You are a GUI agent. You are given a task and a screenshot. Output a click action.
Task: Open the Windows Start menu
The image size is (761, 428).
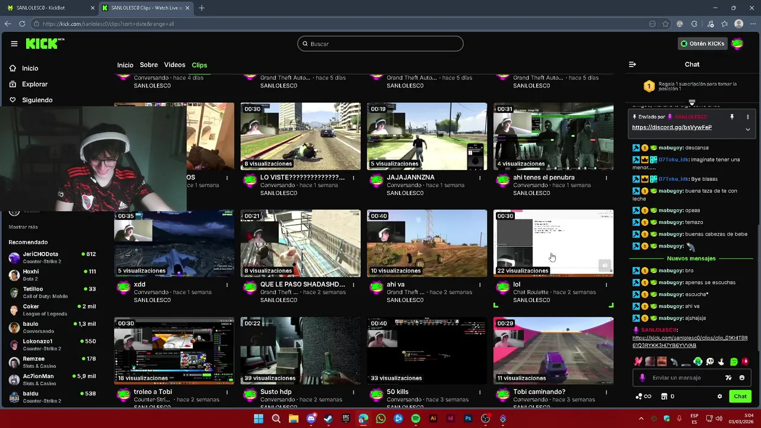click(259, 418)
